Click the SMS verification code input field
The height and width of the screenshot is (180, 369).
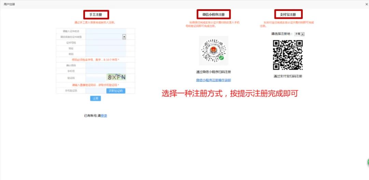(96, 91)
